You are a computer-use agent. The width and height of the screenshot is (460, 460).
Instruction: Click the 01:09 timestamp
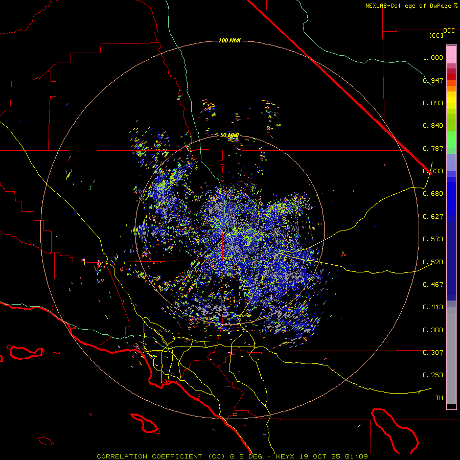pyautogui.click(x=357, y=456)
